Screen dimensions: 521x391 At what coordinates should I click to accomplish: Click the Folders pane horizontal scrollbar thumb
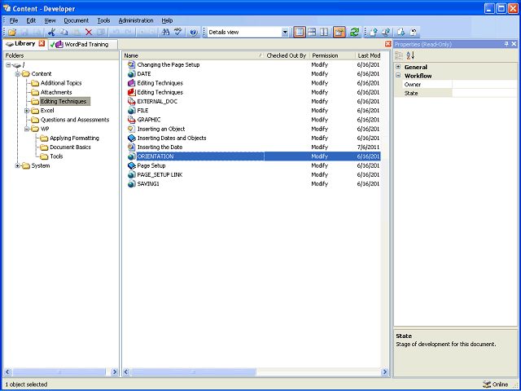click(59, 371)
